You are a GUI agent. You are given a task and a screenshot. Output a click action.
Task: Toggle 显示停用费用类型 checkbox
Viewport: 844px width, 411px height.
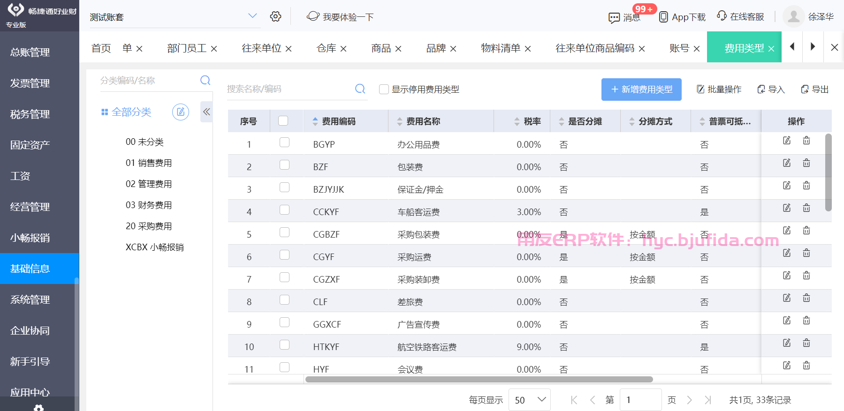(384, 89)
